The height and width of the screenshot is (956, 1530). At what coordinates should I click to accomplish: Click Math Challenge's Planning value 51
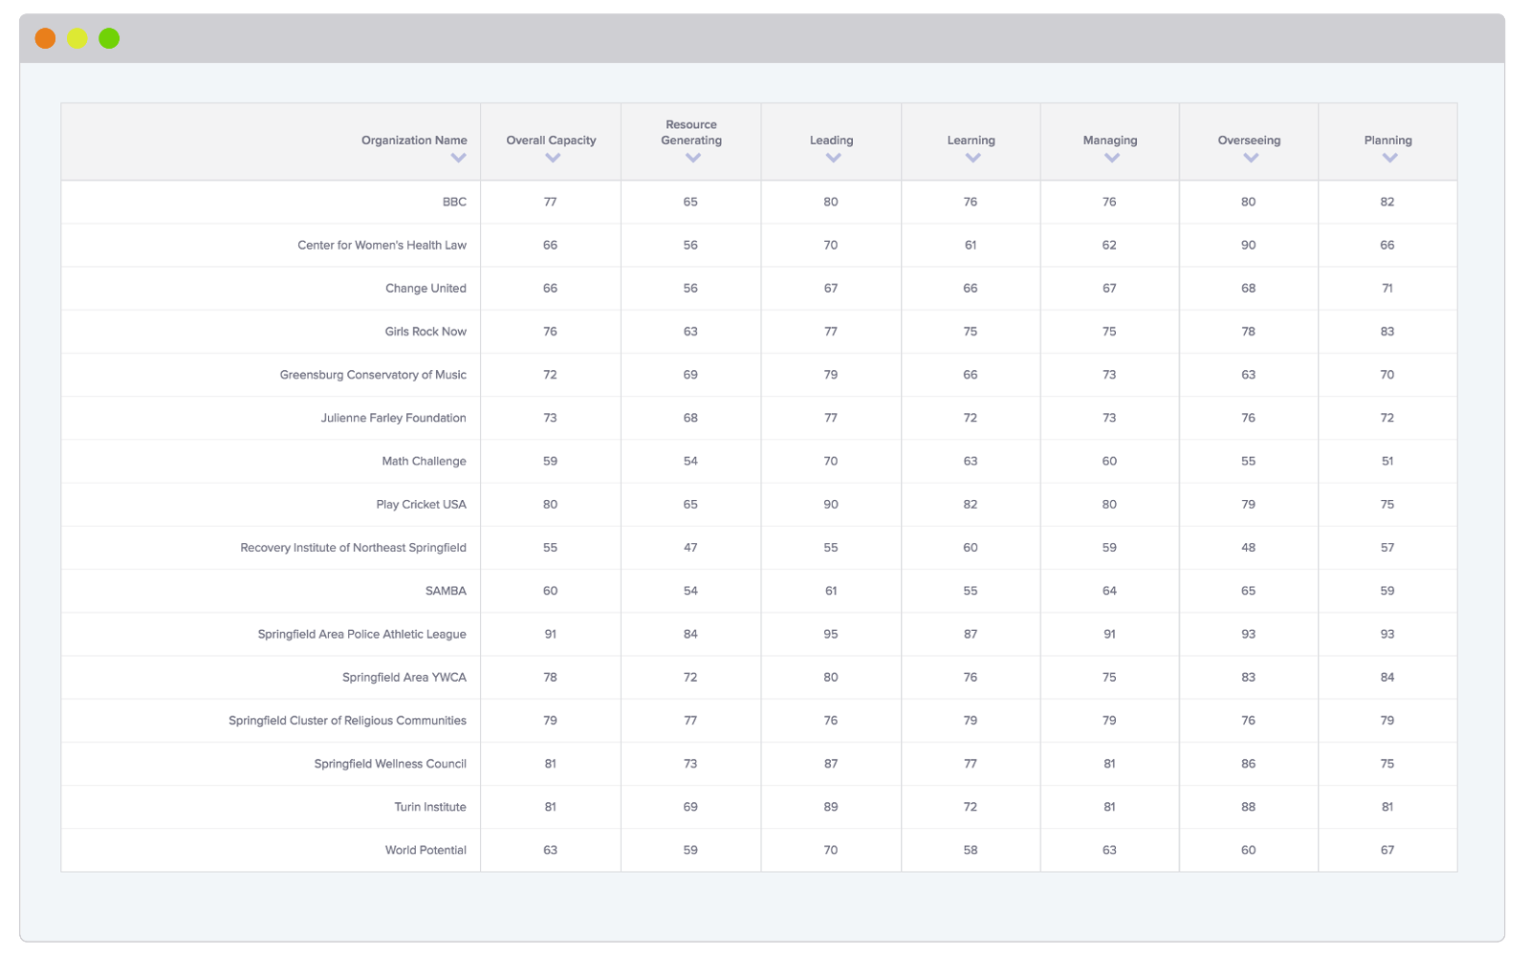coord(1388,461)
